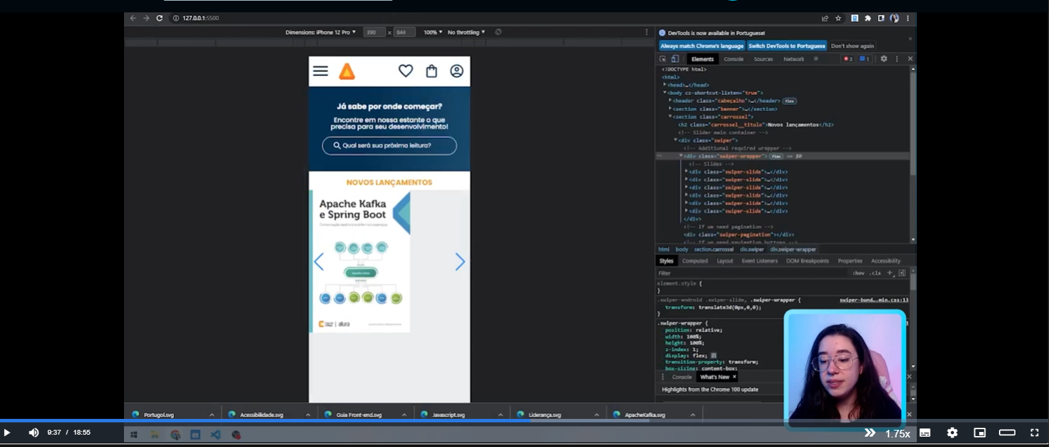Enter fullscreen video mode
The width and height of the screenshot is (1049, 447).
click(1035, 433)
